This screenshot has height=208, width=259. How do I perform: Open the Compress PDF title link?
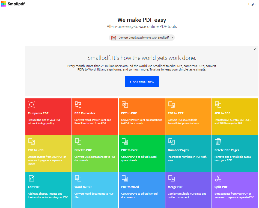click(x=38, y=113)
